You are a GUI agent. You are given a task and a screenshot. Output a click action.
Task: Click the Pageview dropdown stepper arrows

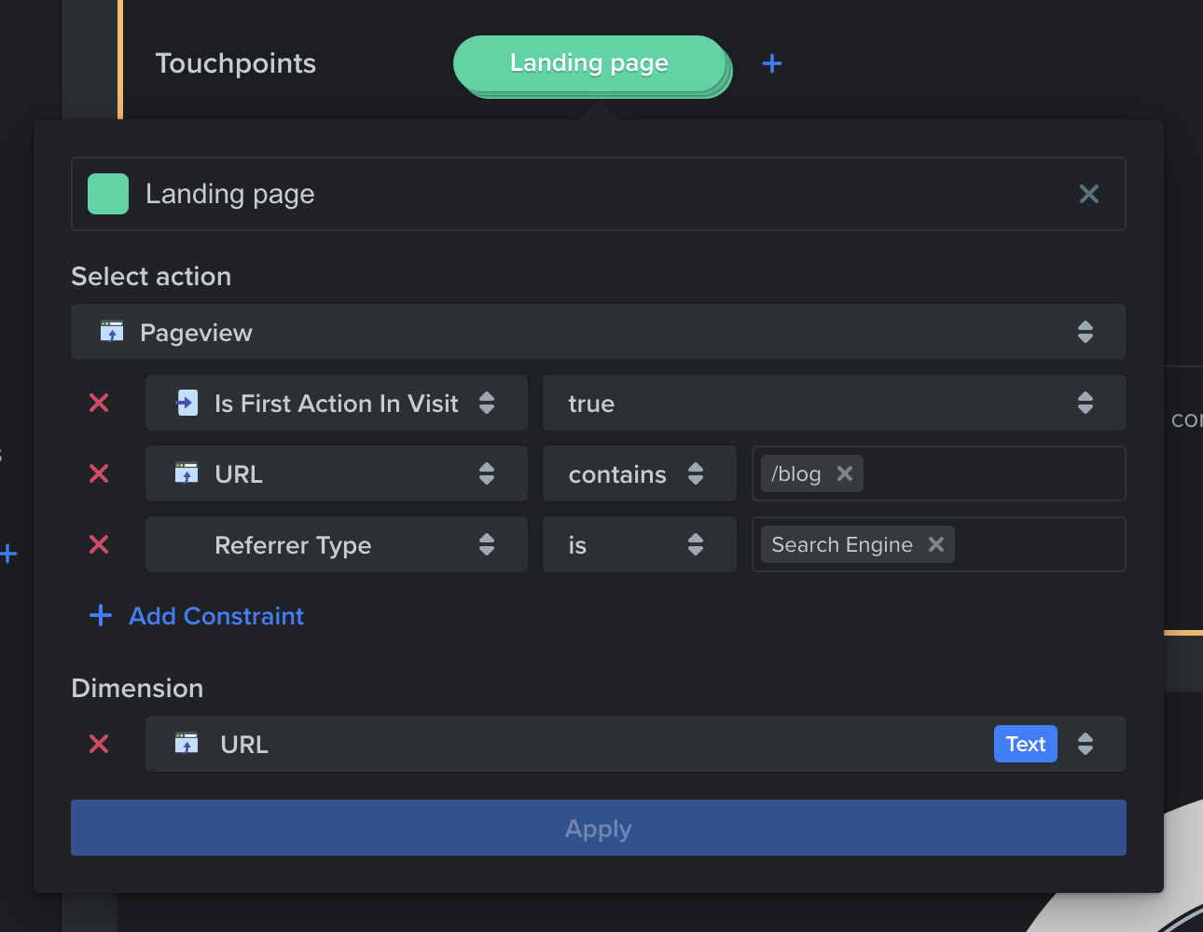click(x=1085, y=332)
